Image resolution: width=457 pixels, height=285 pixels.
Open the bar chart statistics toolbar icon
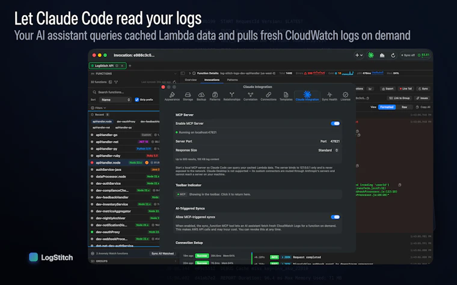point(382,55)
